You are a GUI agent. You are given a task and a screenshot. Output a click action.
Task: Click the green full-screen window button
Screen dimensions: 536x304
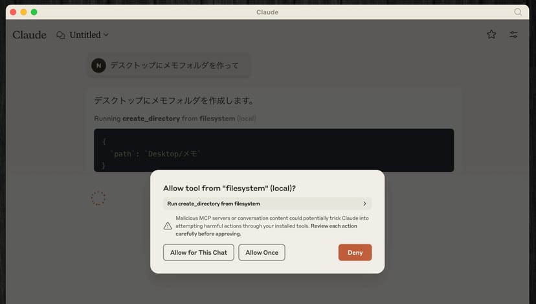34,12
